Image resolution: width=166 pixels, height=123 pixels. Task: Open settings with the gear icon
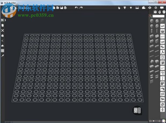[156, 8]
